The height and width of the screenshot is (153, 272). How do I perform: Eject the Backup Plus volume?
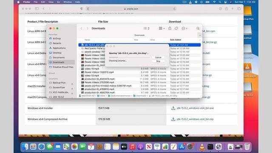[72, 84]
